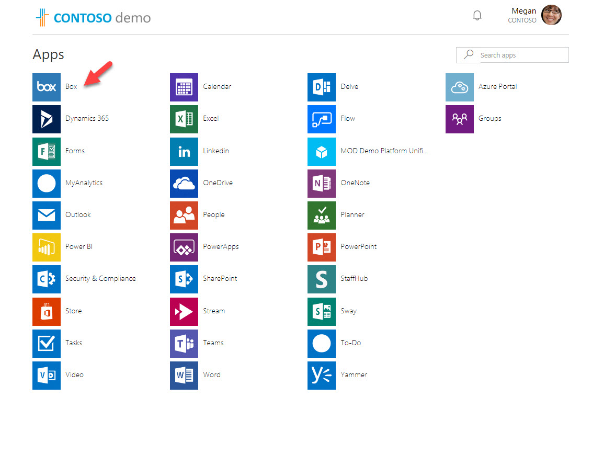The height and width of the screenshot is (465, 592).
Task: Open the Forms app icon
Action: (x=47, y=152)
